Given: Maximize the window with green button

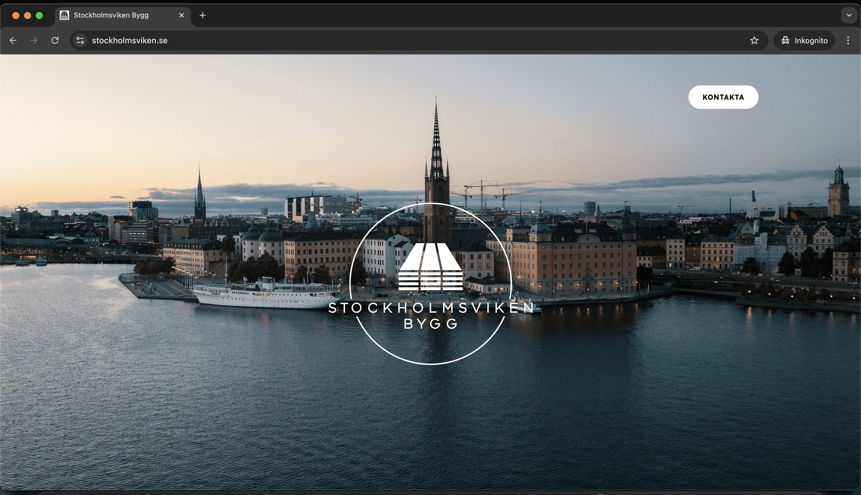Looking at the screenshot, I should [40, 15].
